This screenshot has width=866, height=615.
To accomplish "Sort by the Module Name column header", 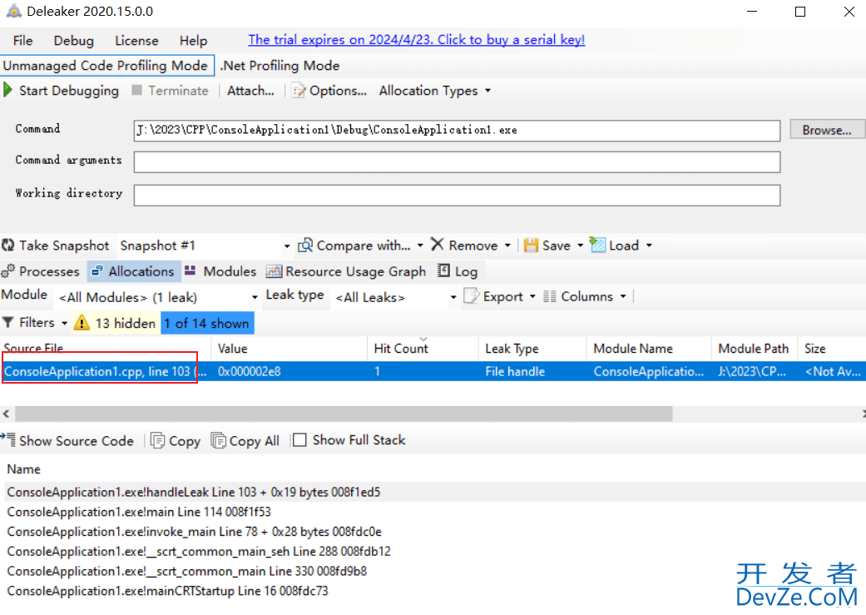I will 649,349.
